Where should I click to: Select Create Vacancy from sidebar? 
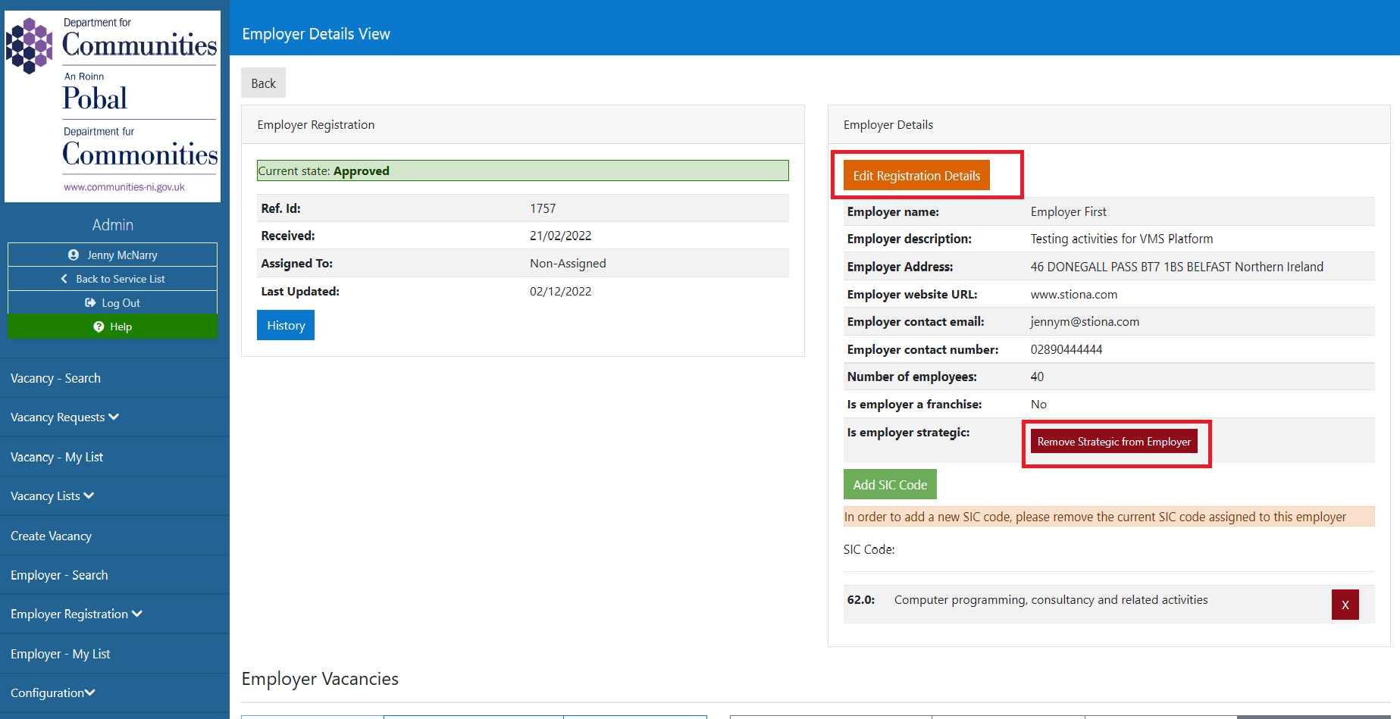pos(51,536)
